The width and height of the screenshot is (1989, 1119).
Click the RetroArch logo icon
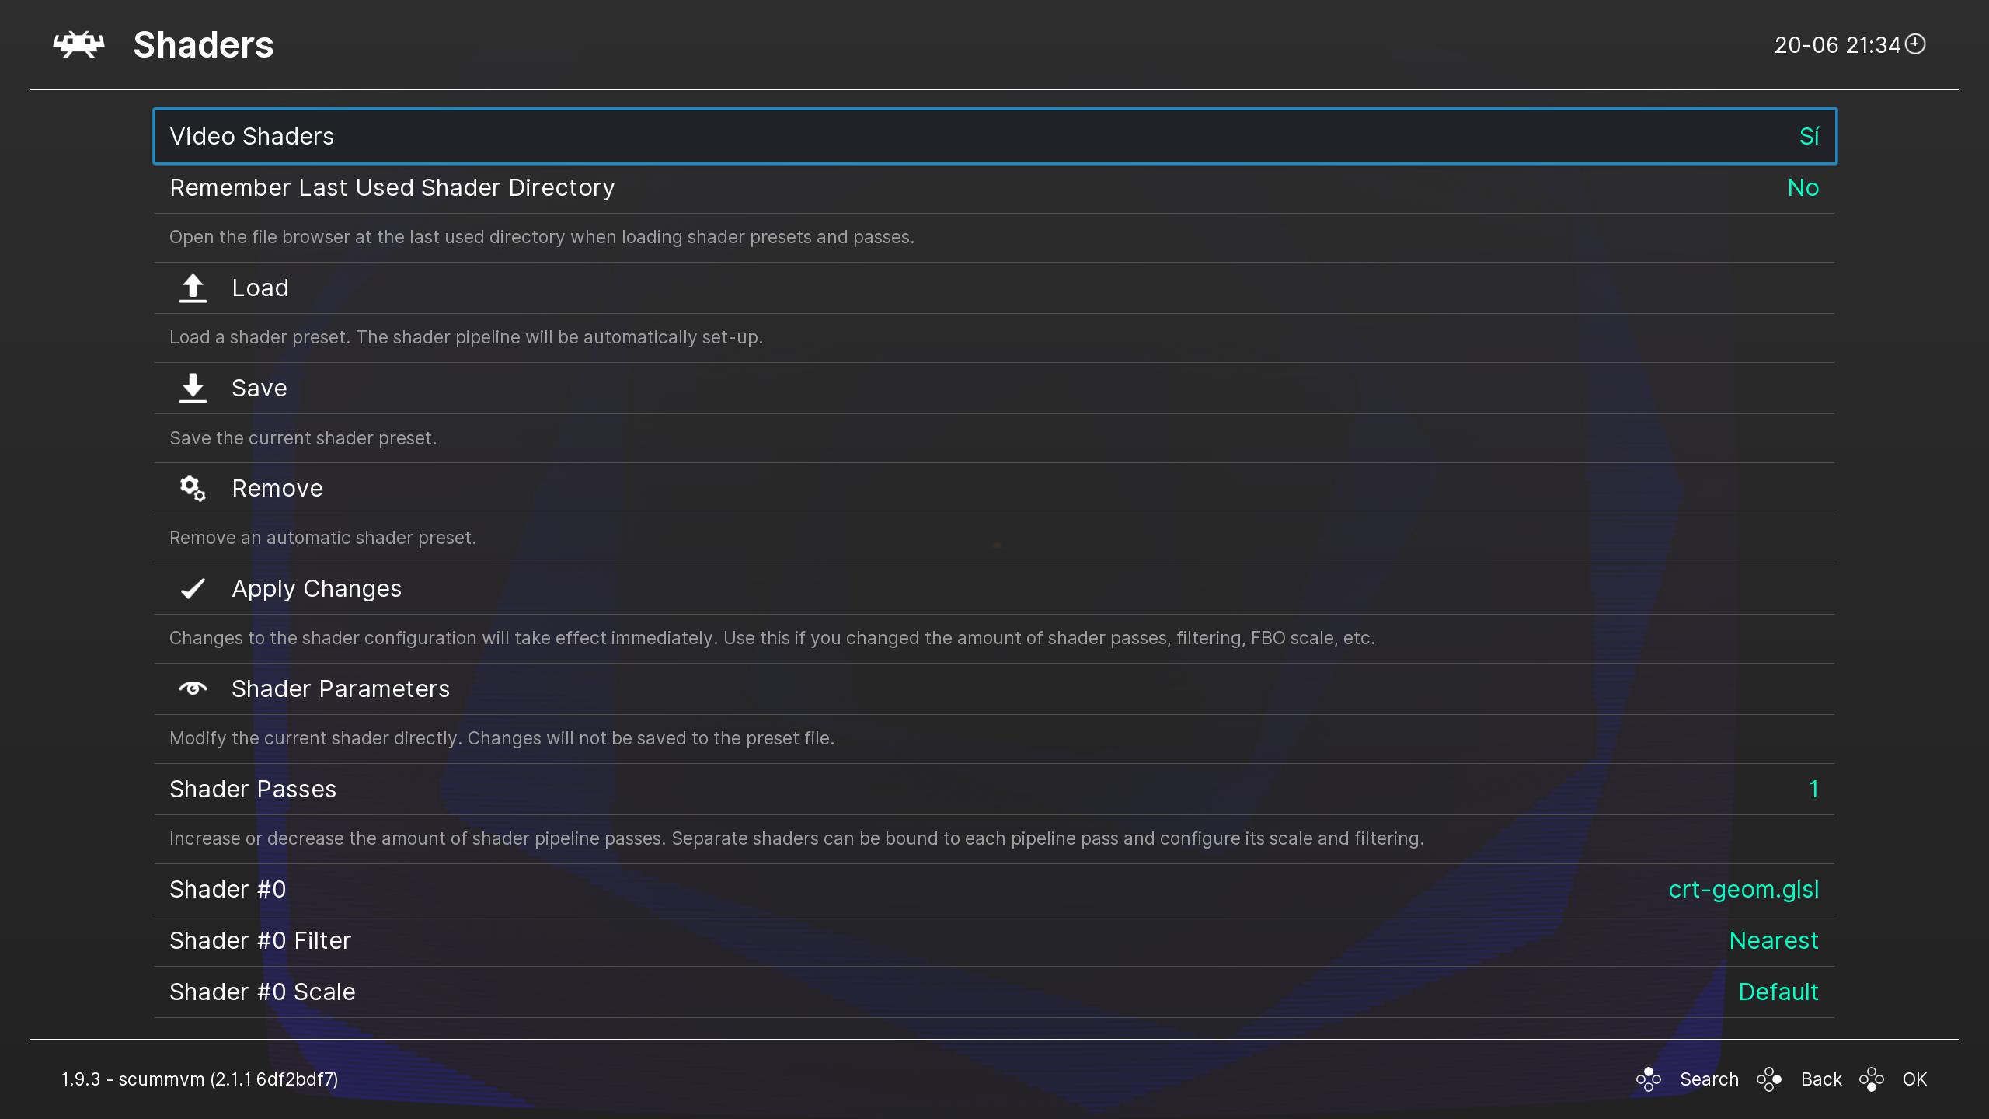(77, 44)
